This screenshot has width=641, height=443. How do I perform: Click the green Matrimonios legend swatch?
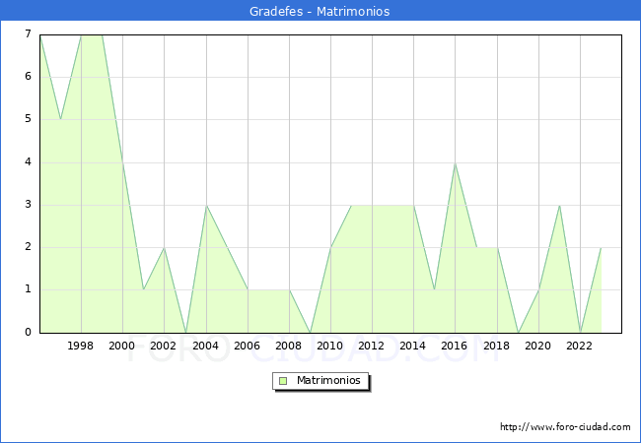283,381
